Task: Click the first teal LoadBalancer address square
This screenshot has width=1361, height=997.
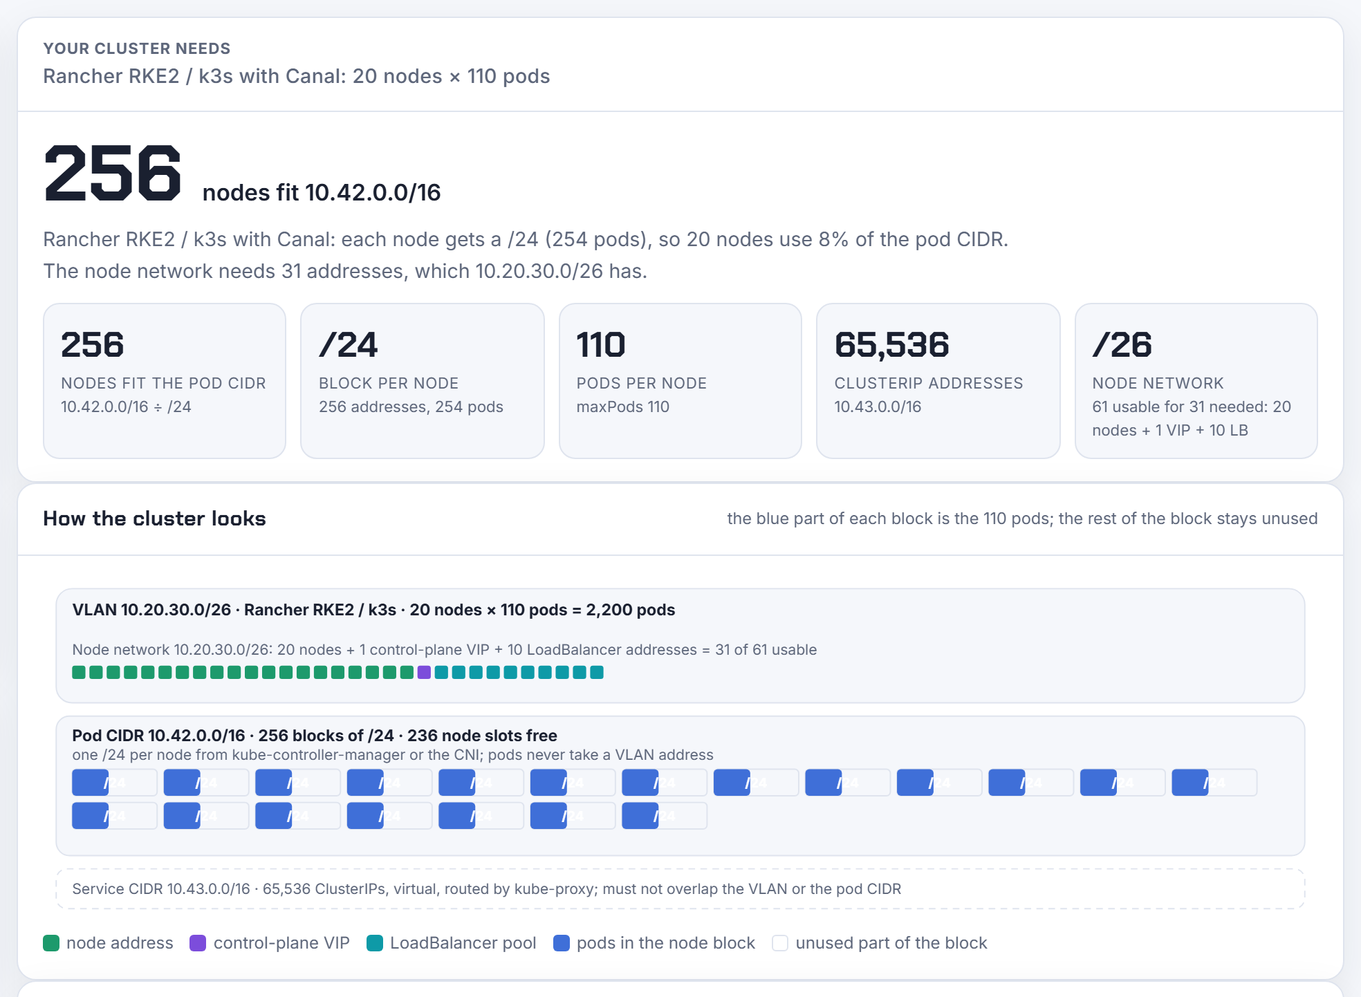Action: pyautogui.click(x=441, y=672)
